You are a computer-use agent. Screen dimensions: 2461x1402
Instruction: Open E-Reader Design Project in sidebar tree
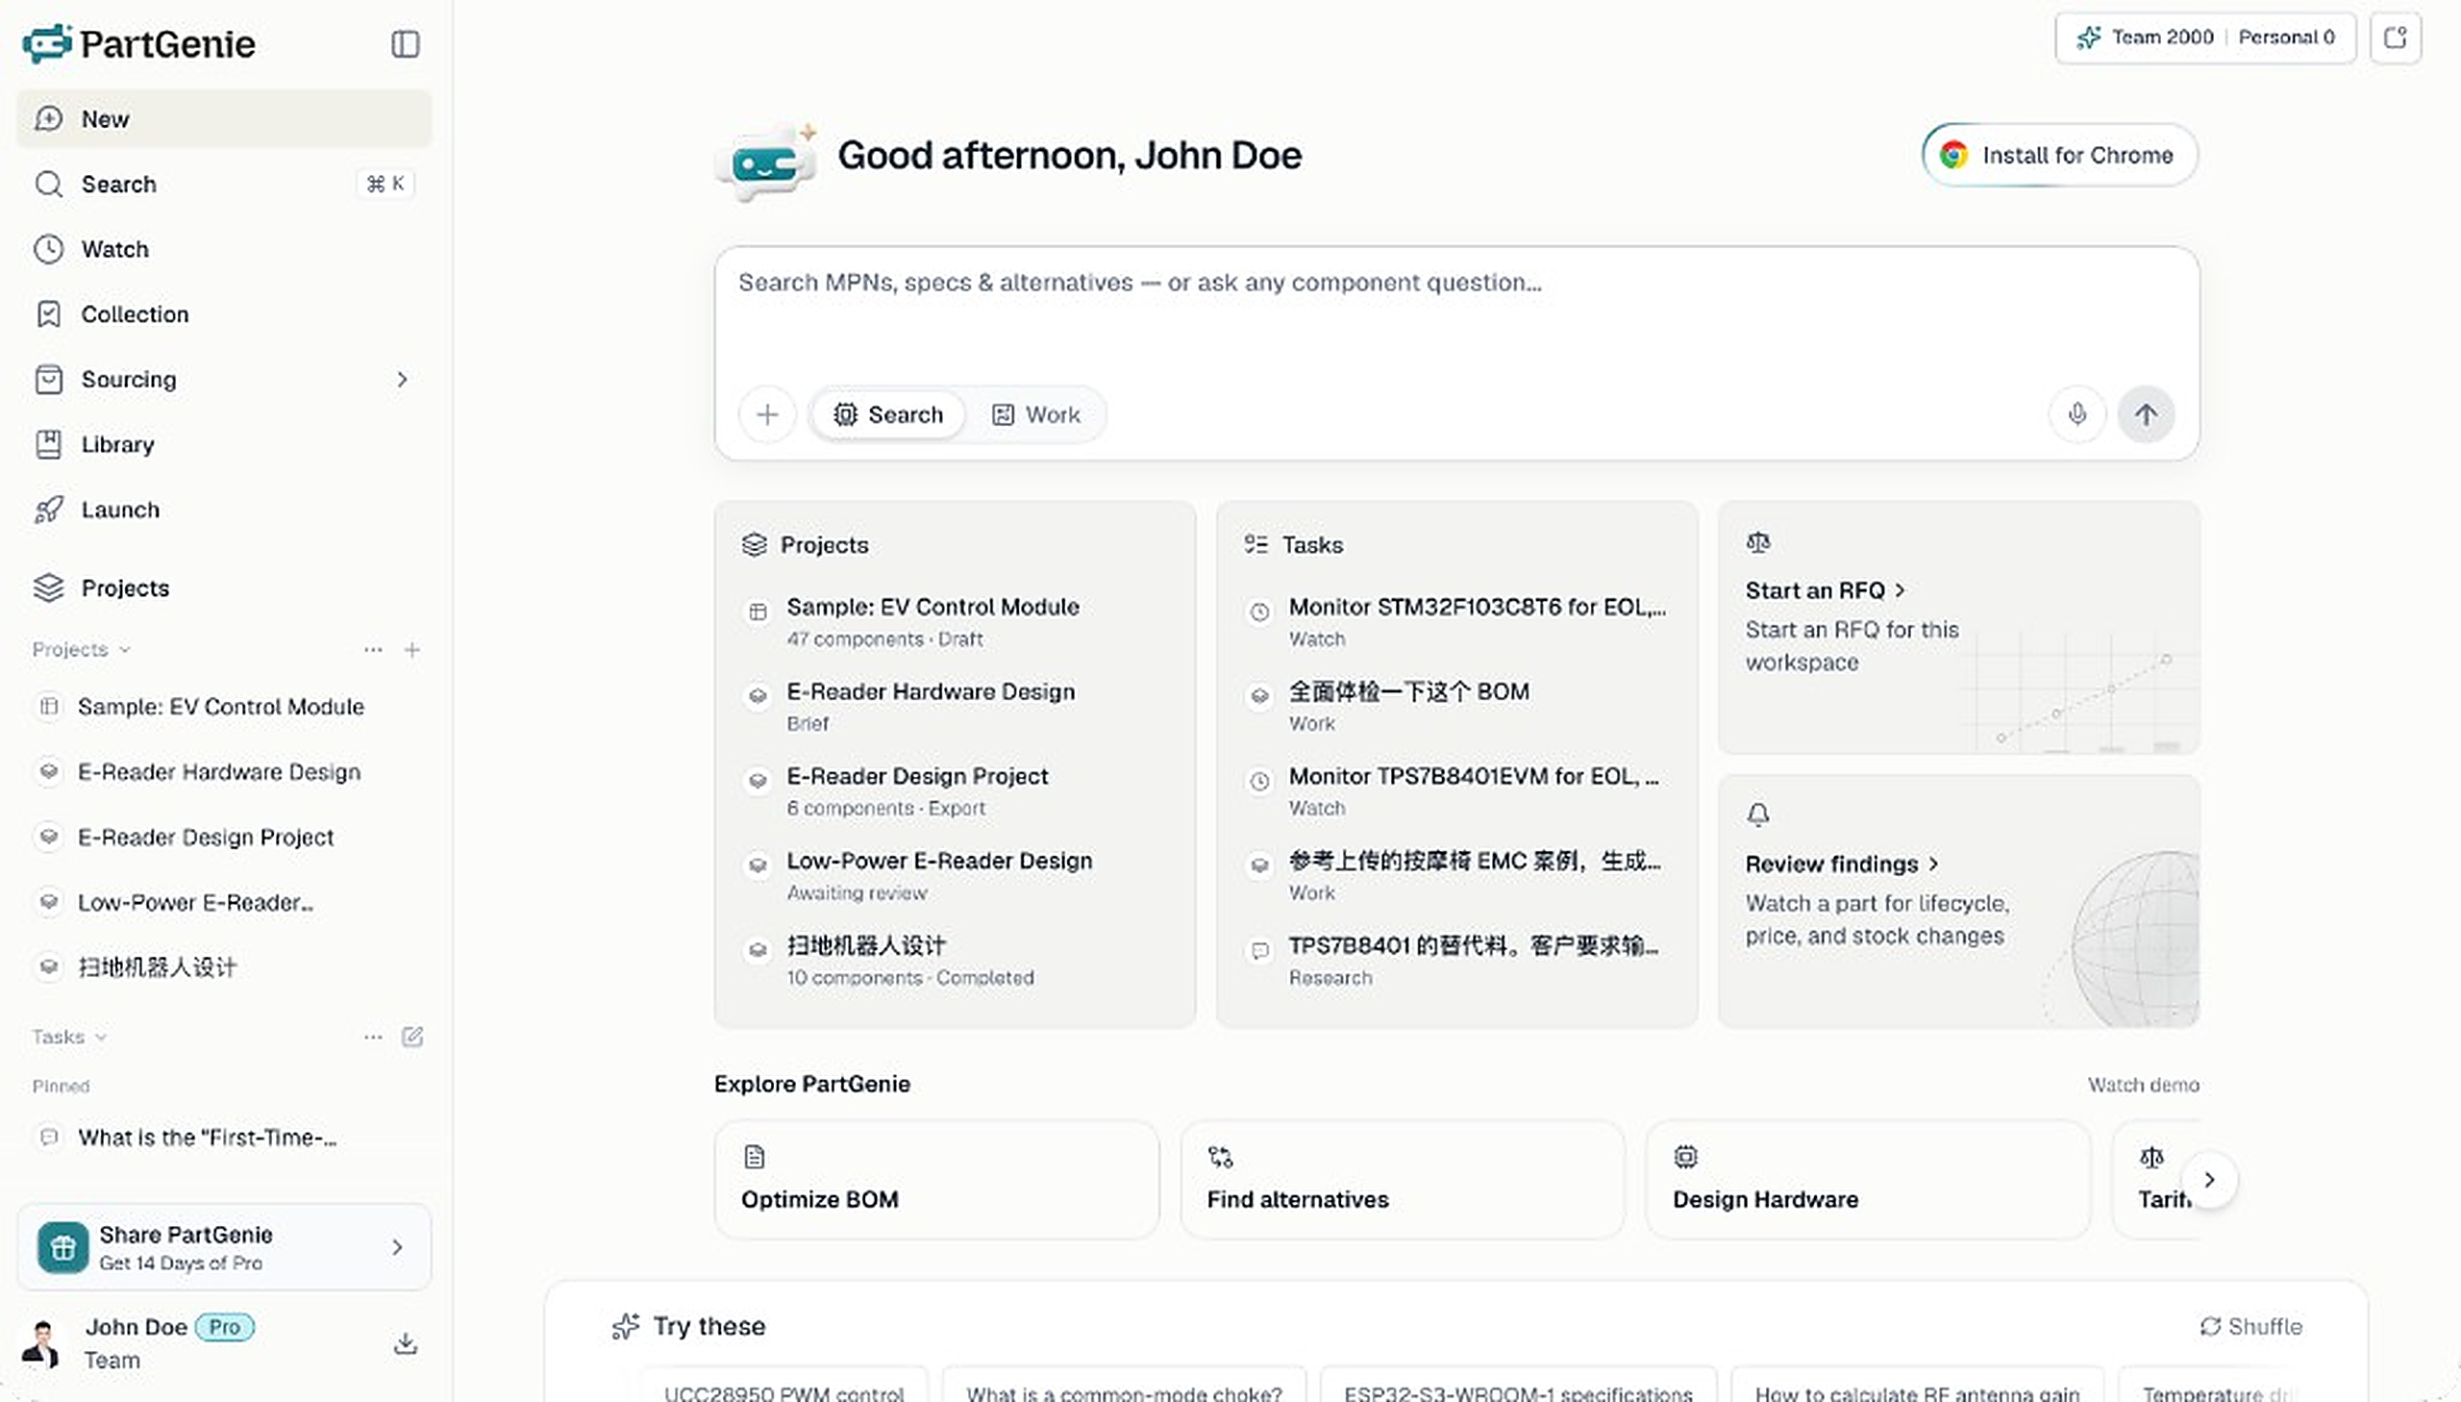223,837
